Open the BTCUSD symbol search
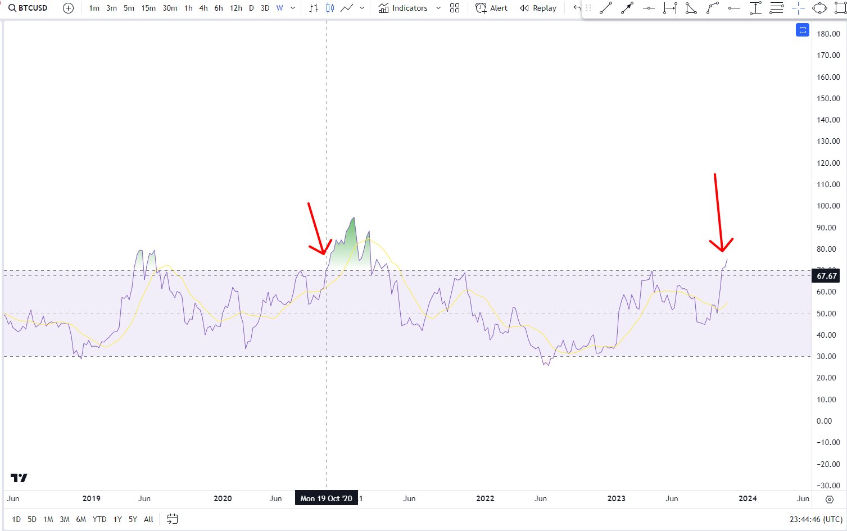This screenshot has width=847, height=531. click(28, 8)
